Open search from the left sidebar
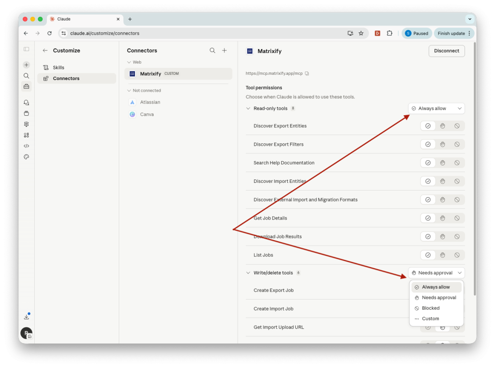Viewport: 495px width, 368px height. 26,76
